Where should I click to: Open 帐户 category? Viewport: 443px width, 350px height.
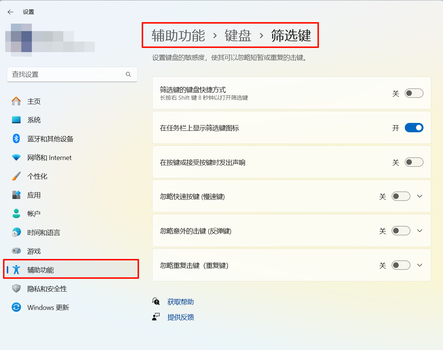[x=72, y=214]
